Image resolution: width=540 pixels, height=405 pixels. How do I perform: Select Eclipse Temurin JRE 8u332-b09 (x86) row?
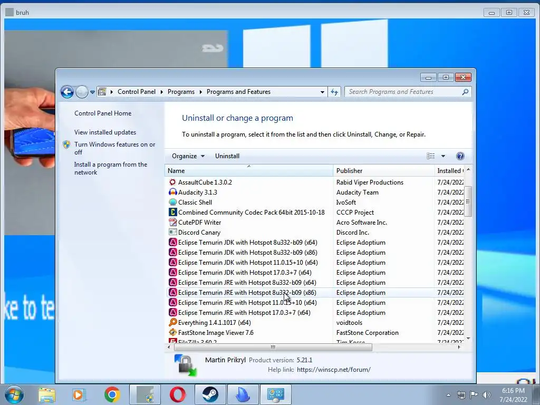pos(315,292)
